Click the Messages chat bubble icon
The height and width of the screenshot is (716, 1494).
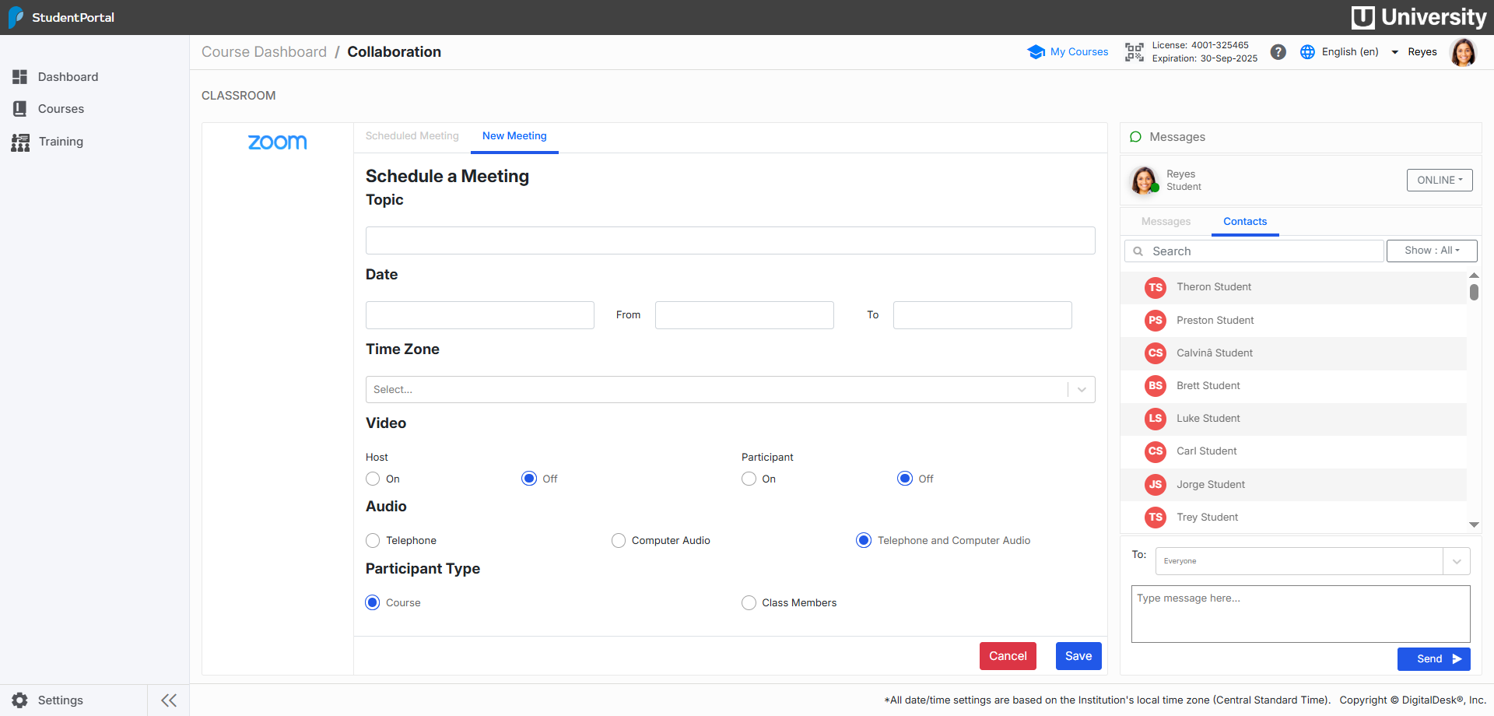point(1136,137)
